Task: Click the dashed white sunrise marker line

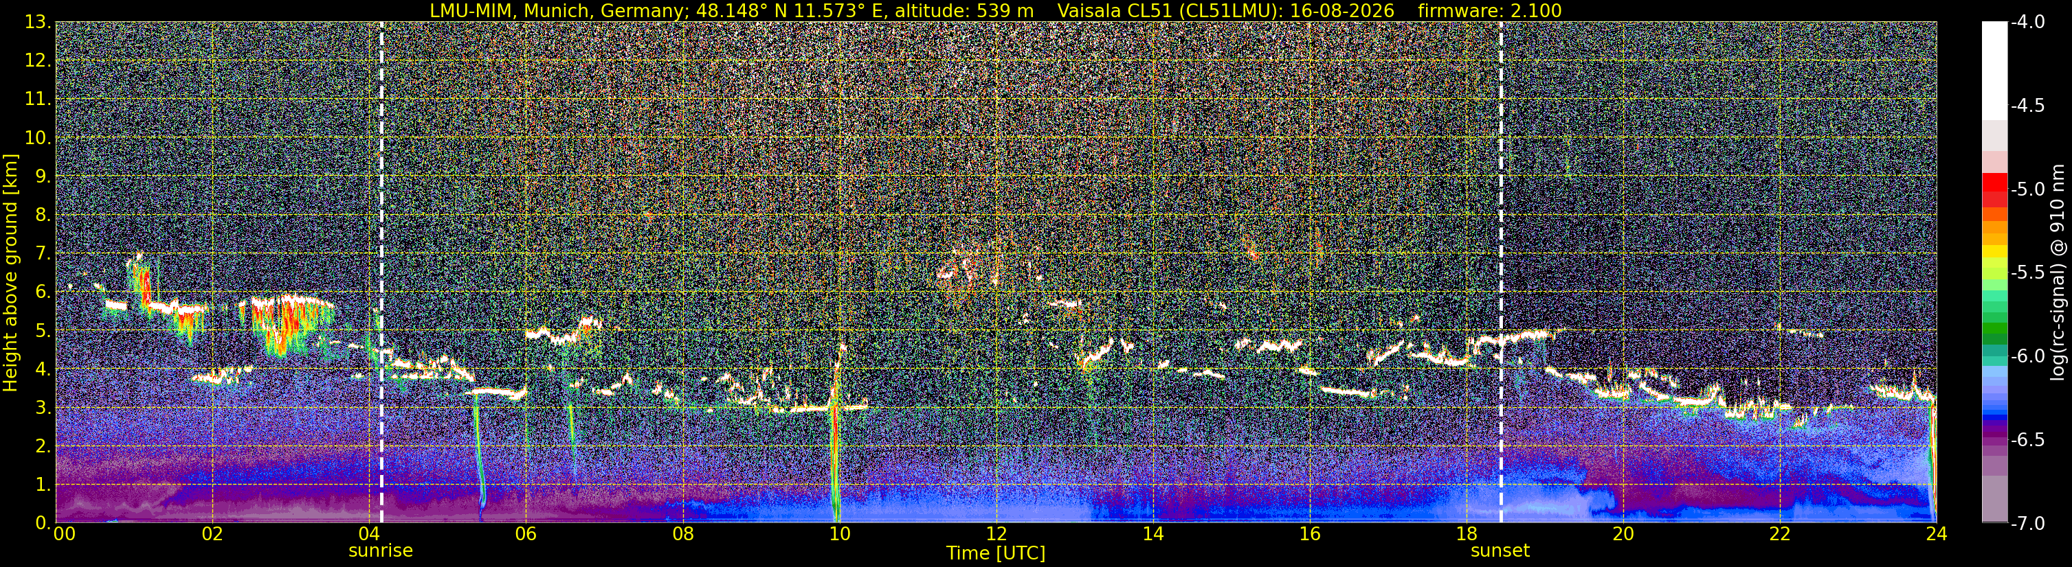Action: click(x=381, y=273)
